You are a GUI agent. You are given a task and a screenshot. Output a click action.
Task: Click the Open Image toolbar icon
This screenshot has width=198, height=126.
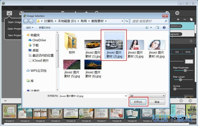pyautogui.click(x=9, y=13)
